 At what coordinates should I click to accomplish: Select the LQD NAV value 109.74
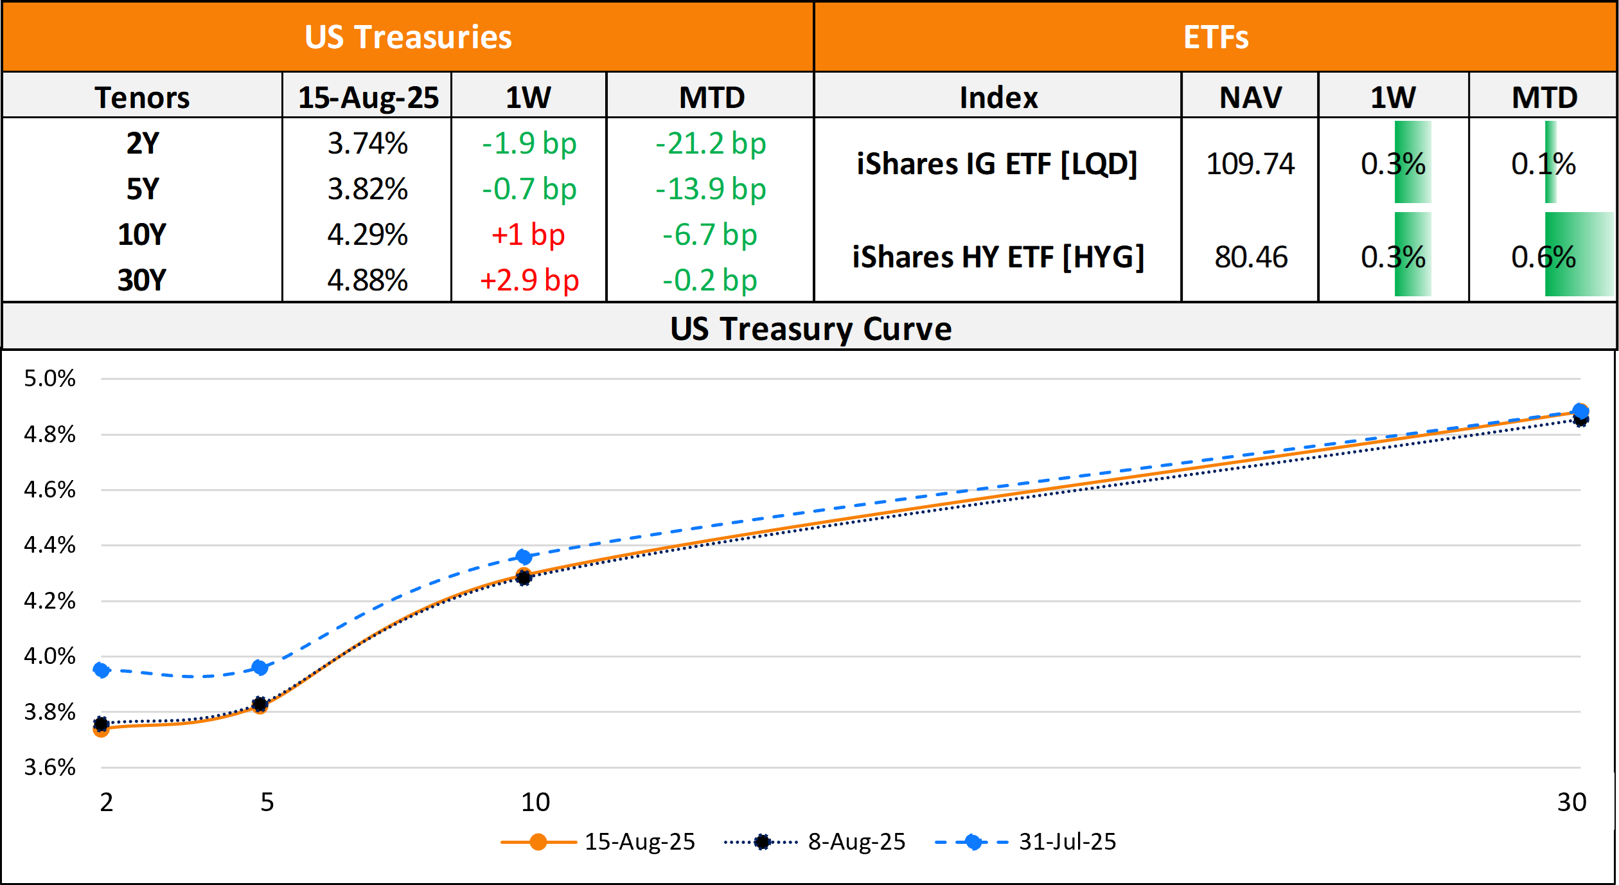point(1250,163)
